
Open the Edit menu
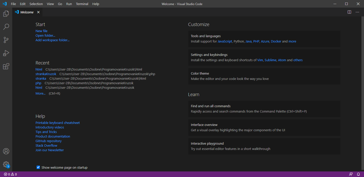click(x=23, y=4)
